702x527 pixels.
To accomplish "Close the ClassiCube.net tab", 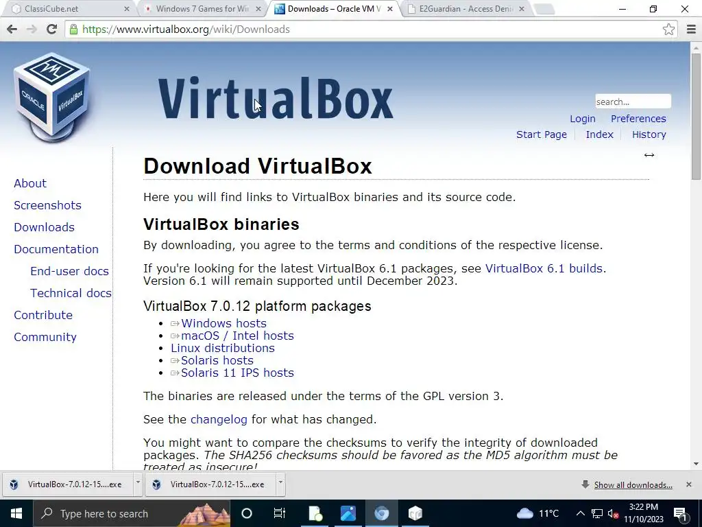I will coord(127,9).
